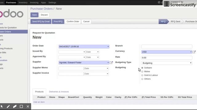Click the (F) Per Ct/Pc column header
Screen dimensions: 197x110
pos(131,97)
